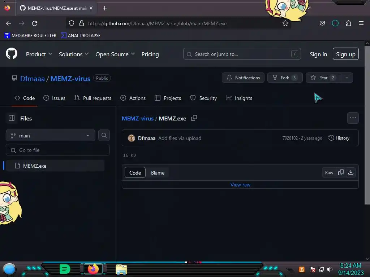Click the teal circle toolbar extension icon
Viewport: 370px width, 277px height.
click(335, 23)
